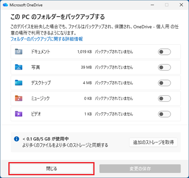Click バックアップされていません status in 写真 row
189x178 pixels.
(114, 67)
